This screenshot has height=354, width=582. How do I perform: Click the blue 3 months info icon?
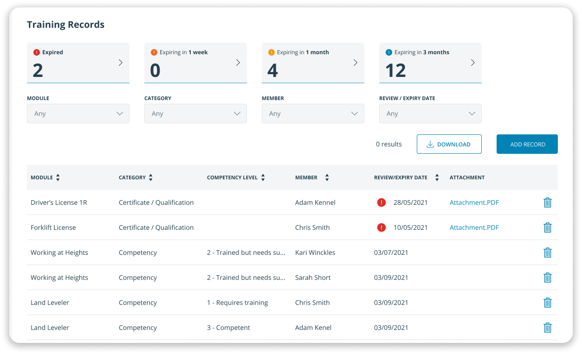click(389, 52)
